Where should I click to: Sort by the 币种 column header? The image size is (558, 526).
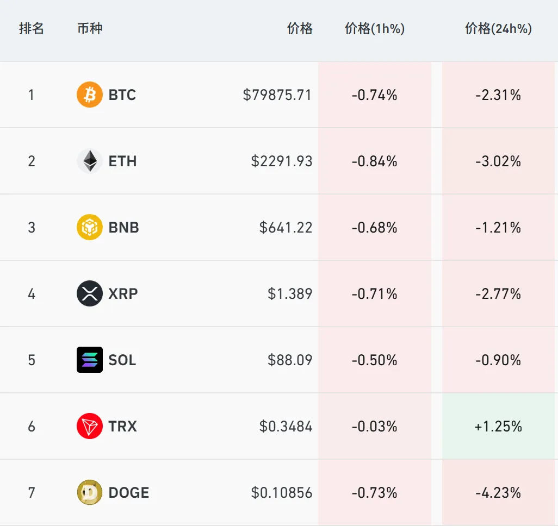[x=90, y=28]
